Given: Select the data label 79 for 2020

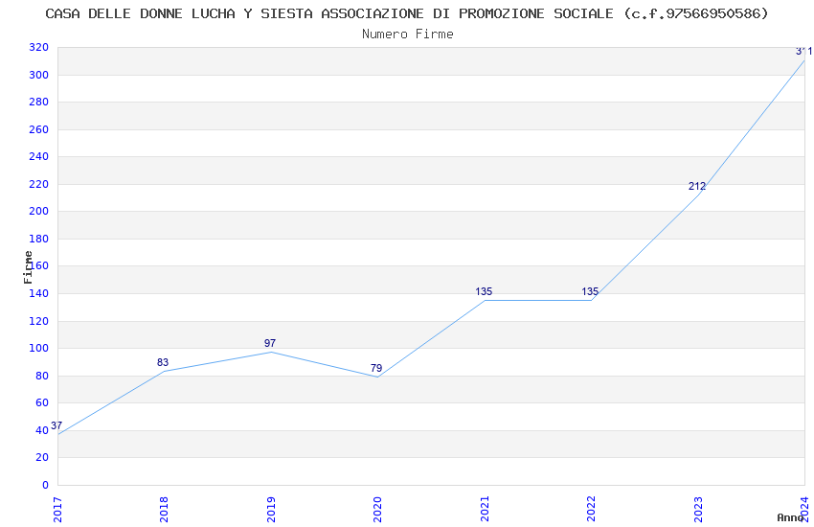Looking at the screenshot, I should (x=376, y=368).
